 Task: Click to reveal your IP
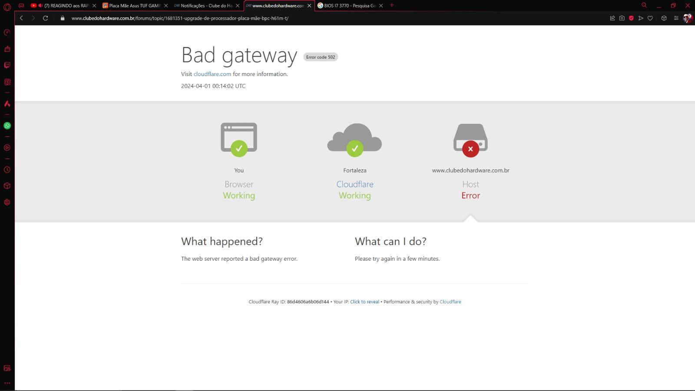[x=364, y=302]
